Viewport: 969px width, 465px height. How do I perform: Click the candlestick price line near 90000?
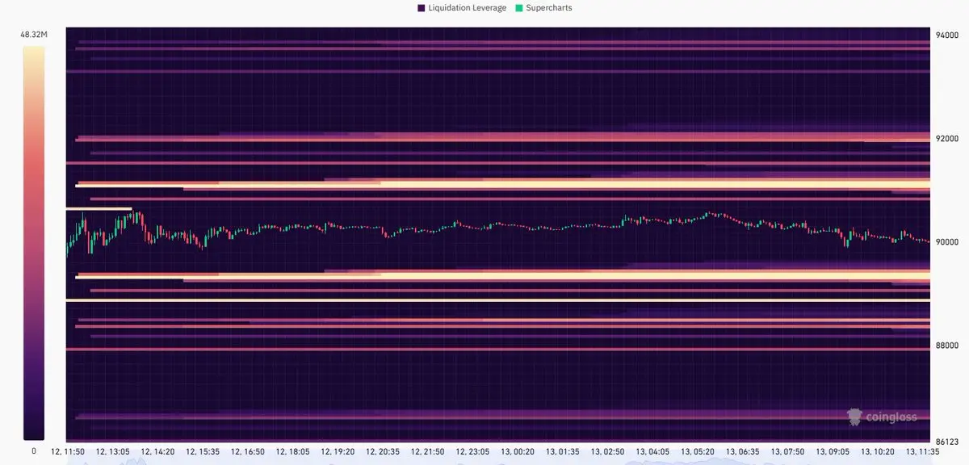(497, 229)
